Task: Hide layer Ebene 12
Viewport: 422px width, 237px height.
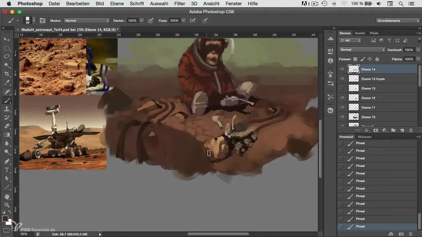Action: point(342,98)
